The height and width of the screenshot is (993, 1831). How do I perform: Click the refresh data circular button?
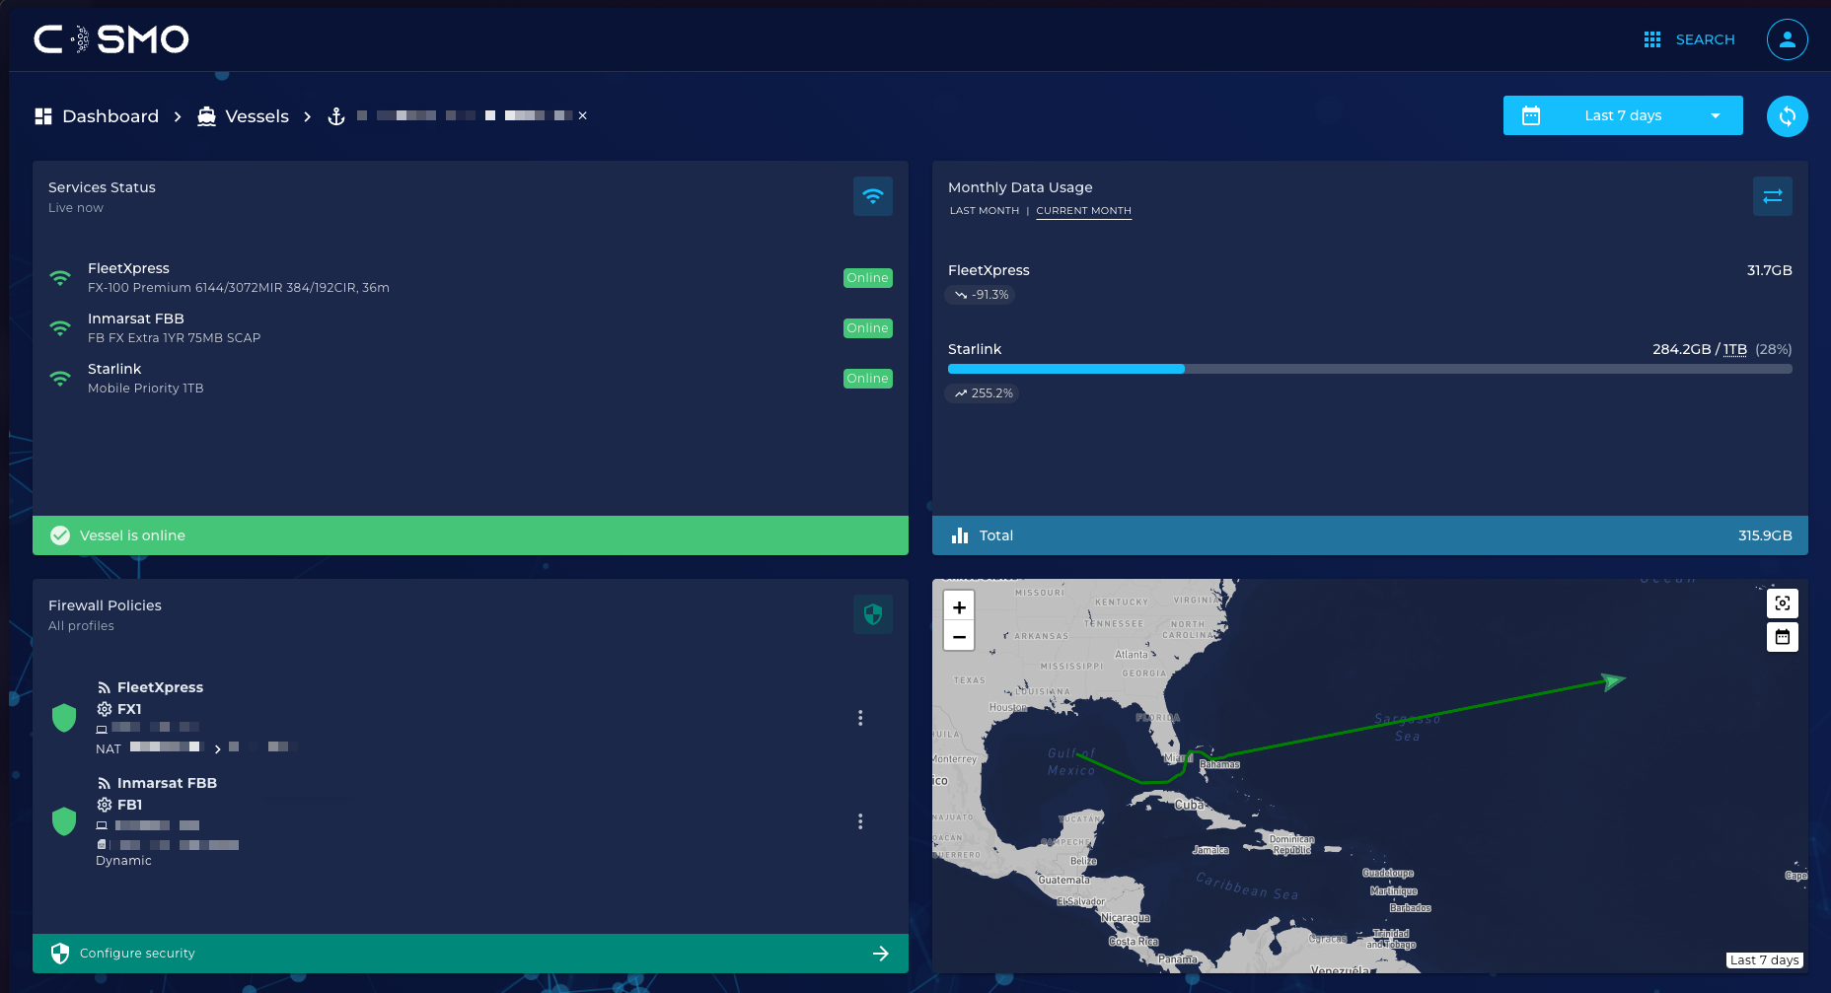click(1787, 116)
